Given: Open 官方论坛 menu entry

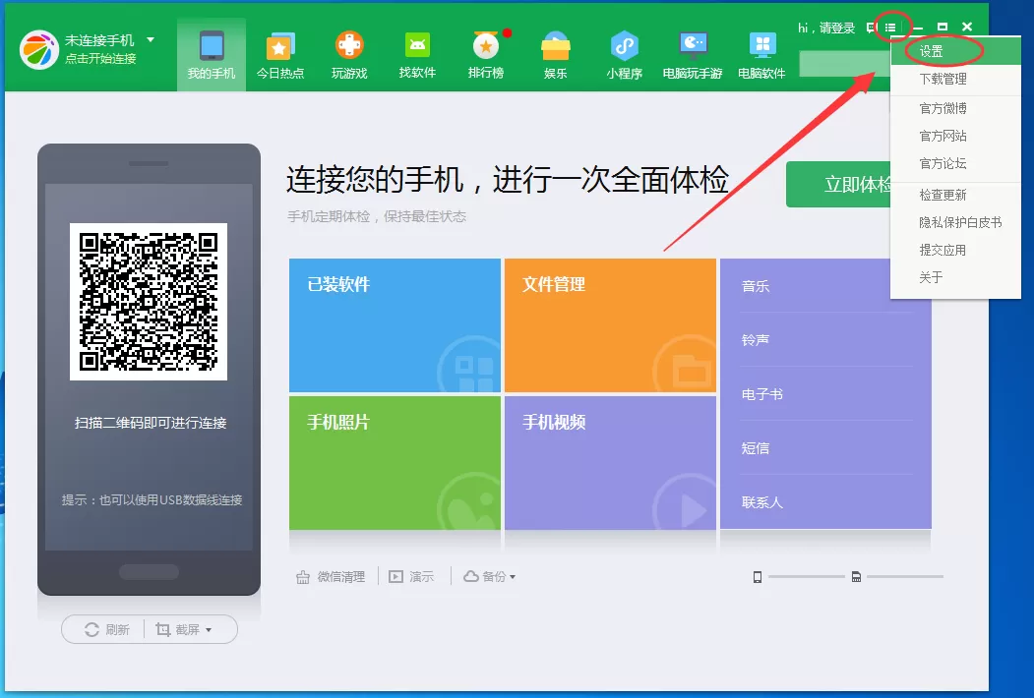Looking at the screenshot, I should click(955, 163).
